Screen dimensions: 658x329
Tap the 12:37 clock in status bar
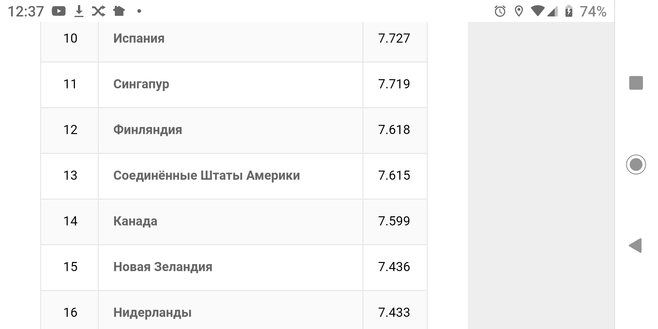[x=26, y=12]
